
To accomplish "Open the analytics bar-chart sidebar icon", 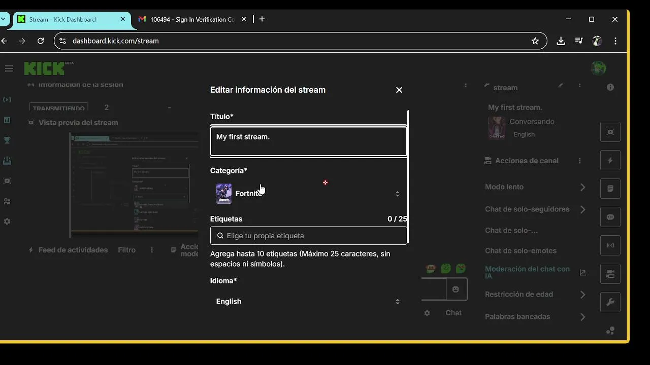I will point(7,120).
